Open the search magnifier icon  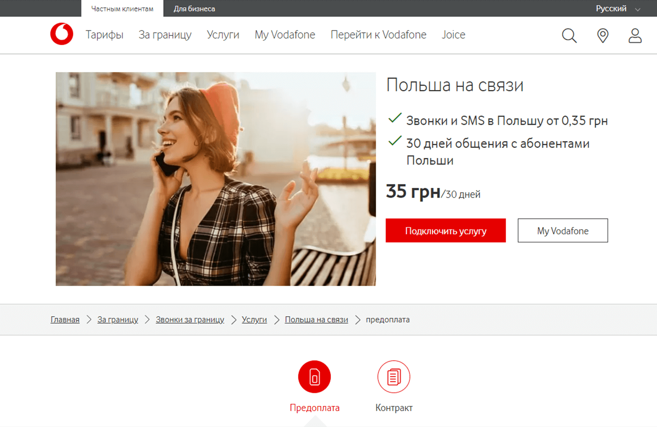[x=569, y=35]
